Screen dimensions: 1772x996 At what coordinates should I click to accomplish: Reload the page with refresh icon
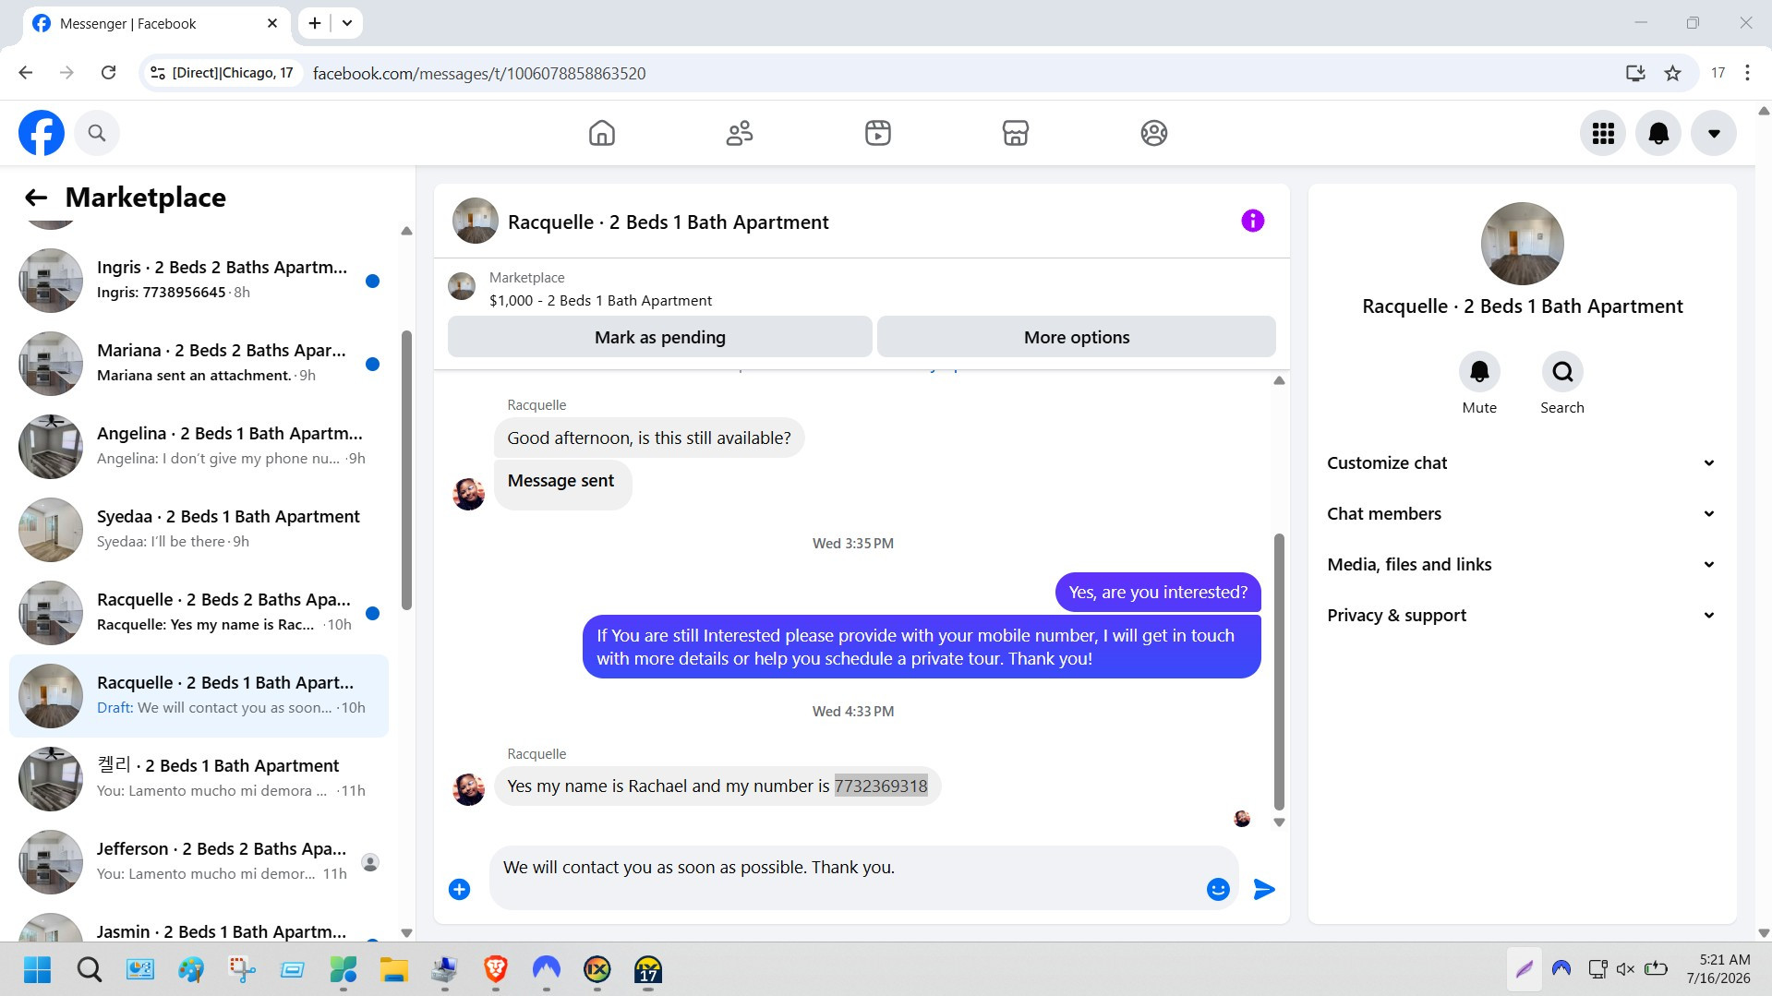click(x=108, y=73)
